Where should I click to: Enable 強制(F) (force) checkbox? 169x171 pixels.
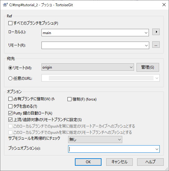pyautogui.click(x=69, y=99)
